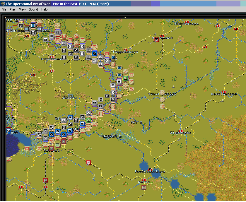This screenshot has height=202, width=246.
Task: Click the scroll-left arrow on the map's left border
Action: tap(6, 109)
